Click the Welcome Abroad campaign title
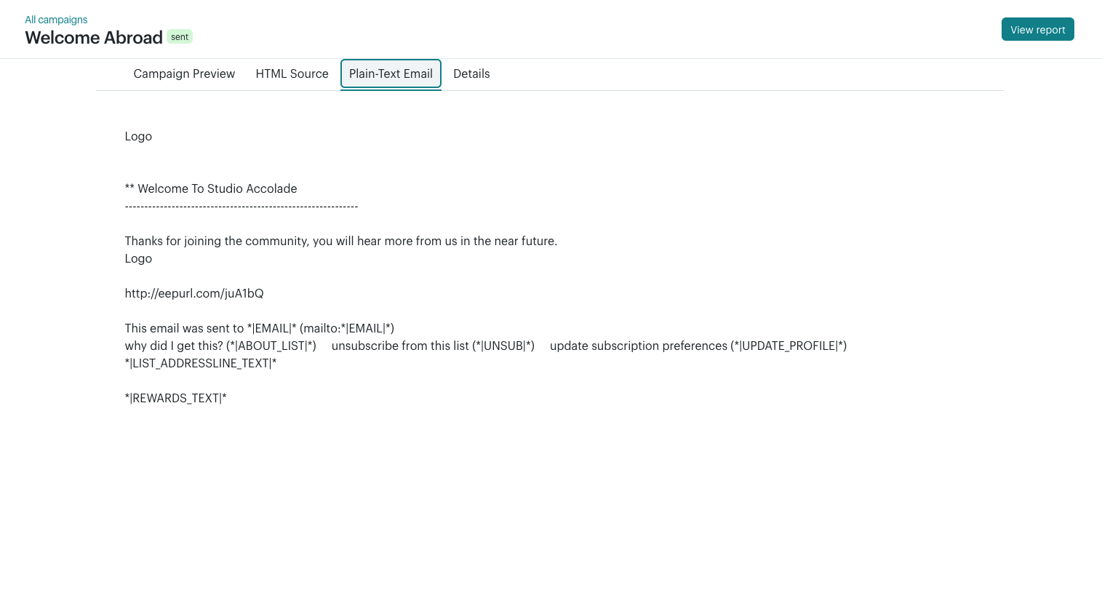This screenshot has width=1102, height=590. click(94, 38)
